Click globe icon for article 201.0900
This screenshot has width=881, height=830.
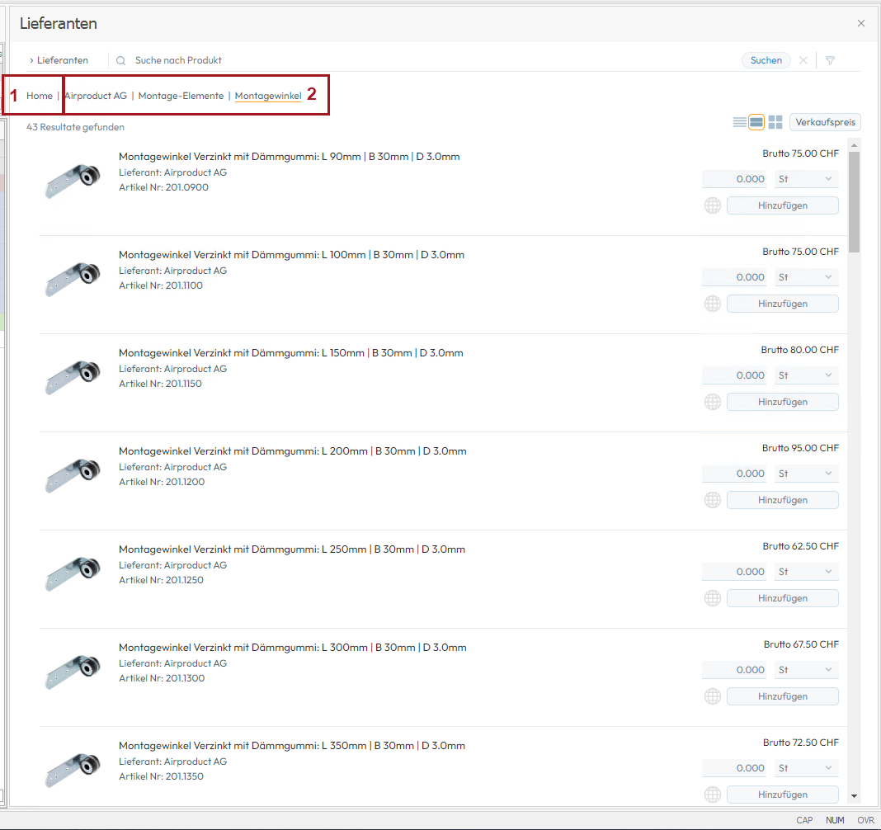coord(713,205)
